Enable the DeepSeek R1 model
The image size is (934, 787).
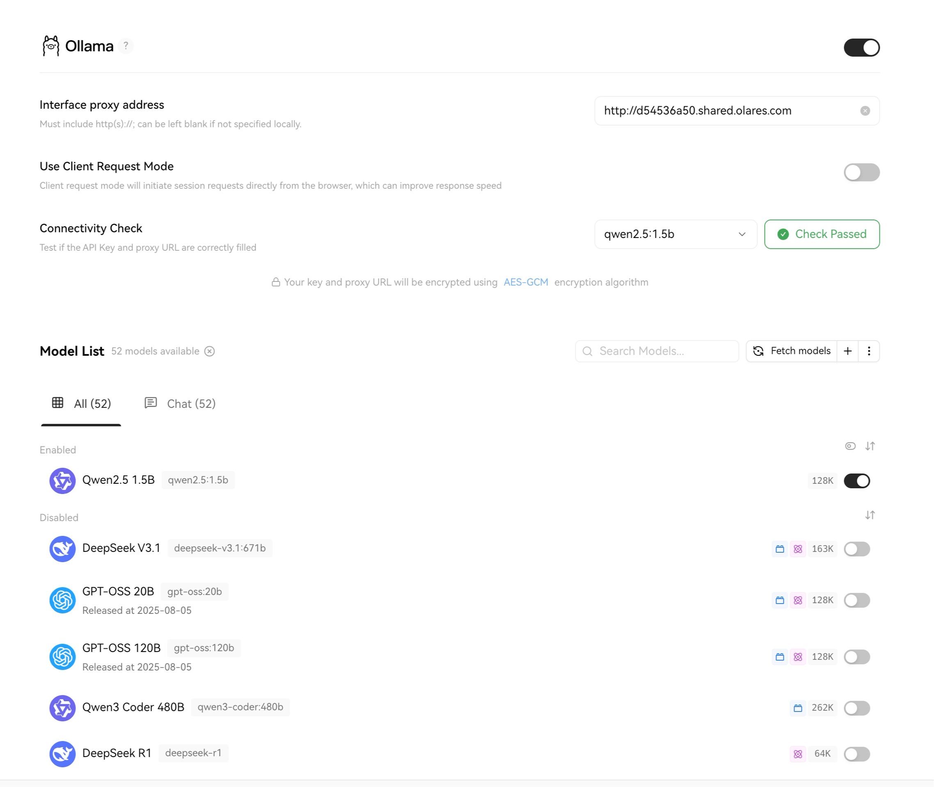coord(856,754)
